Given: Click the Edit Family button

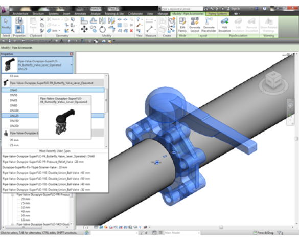Looking at the screenshot, I should 182,25.
